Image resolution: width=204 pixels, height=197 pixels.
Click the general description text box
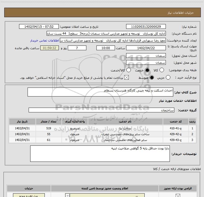pos(100,92)
